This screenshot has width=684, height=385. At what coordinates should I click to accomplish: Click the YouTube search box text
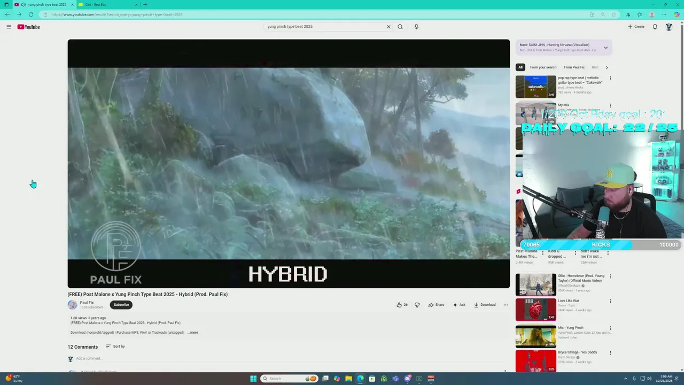[x=290, y=27]
